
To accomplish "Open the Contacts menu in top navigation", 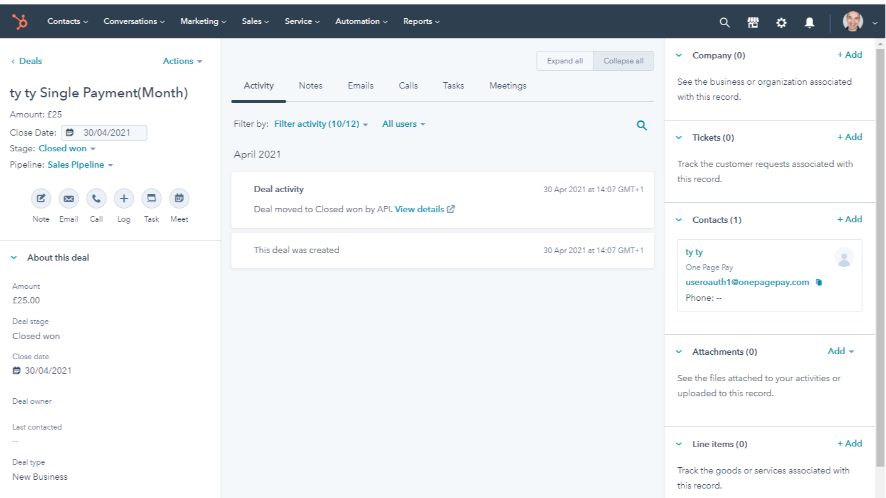I will 67,21.
